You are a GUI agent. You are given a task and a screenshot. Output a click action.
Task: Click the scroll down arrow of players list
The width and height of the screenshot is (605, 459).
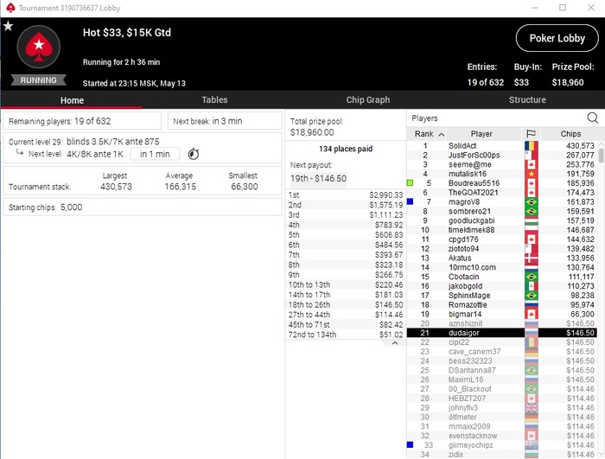click(602, 455)
